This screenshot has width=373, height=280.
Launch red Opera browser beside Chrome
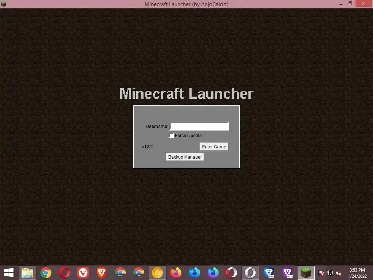click(x=64, y=273)
